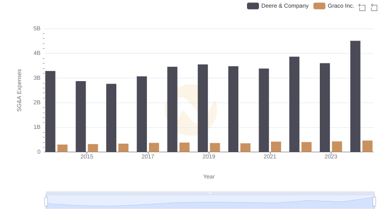Click the 'Year' axis title

click(209, 177)
